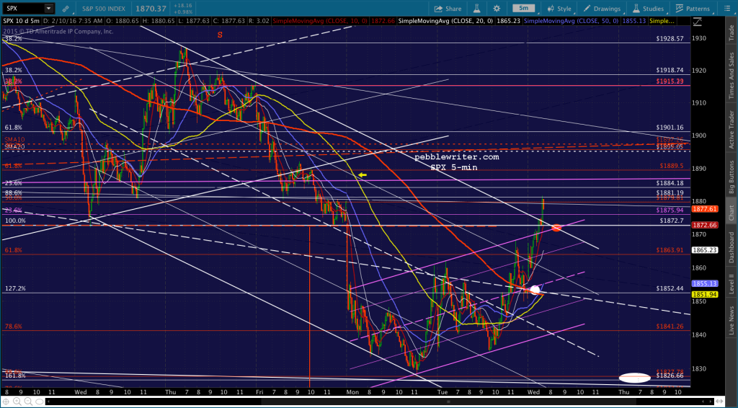Click the crosshair pan icon at bottom left
This screenshot has height=408, width=738.
tap(6, 402)
